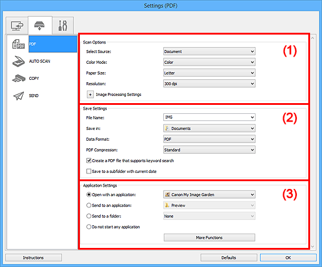Open the File Name combo box
This screenshot has height=267, width=322.
pos(209,117)
